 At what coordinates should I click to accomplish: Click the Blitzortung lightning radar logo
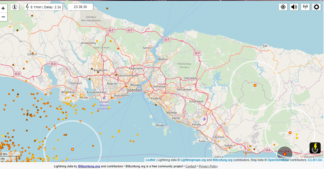click(315, 148)
